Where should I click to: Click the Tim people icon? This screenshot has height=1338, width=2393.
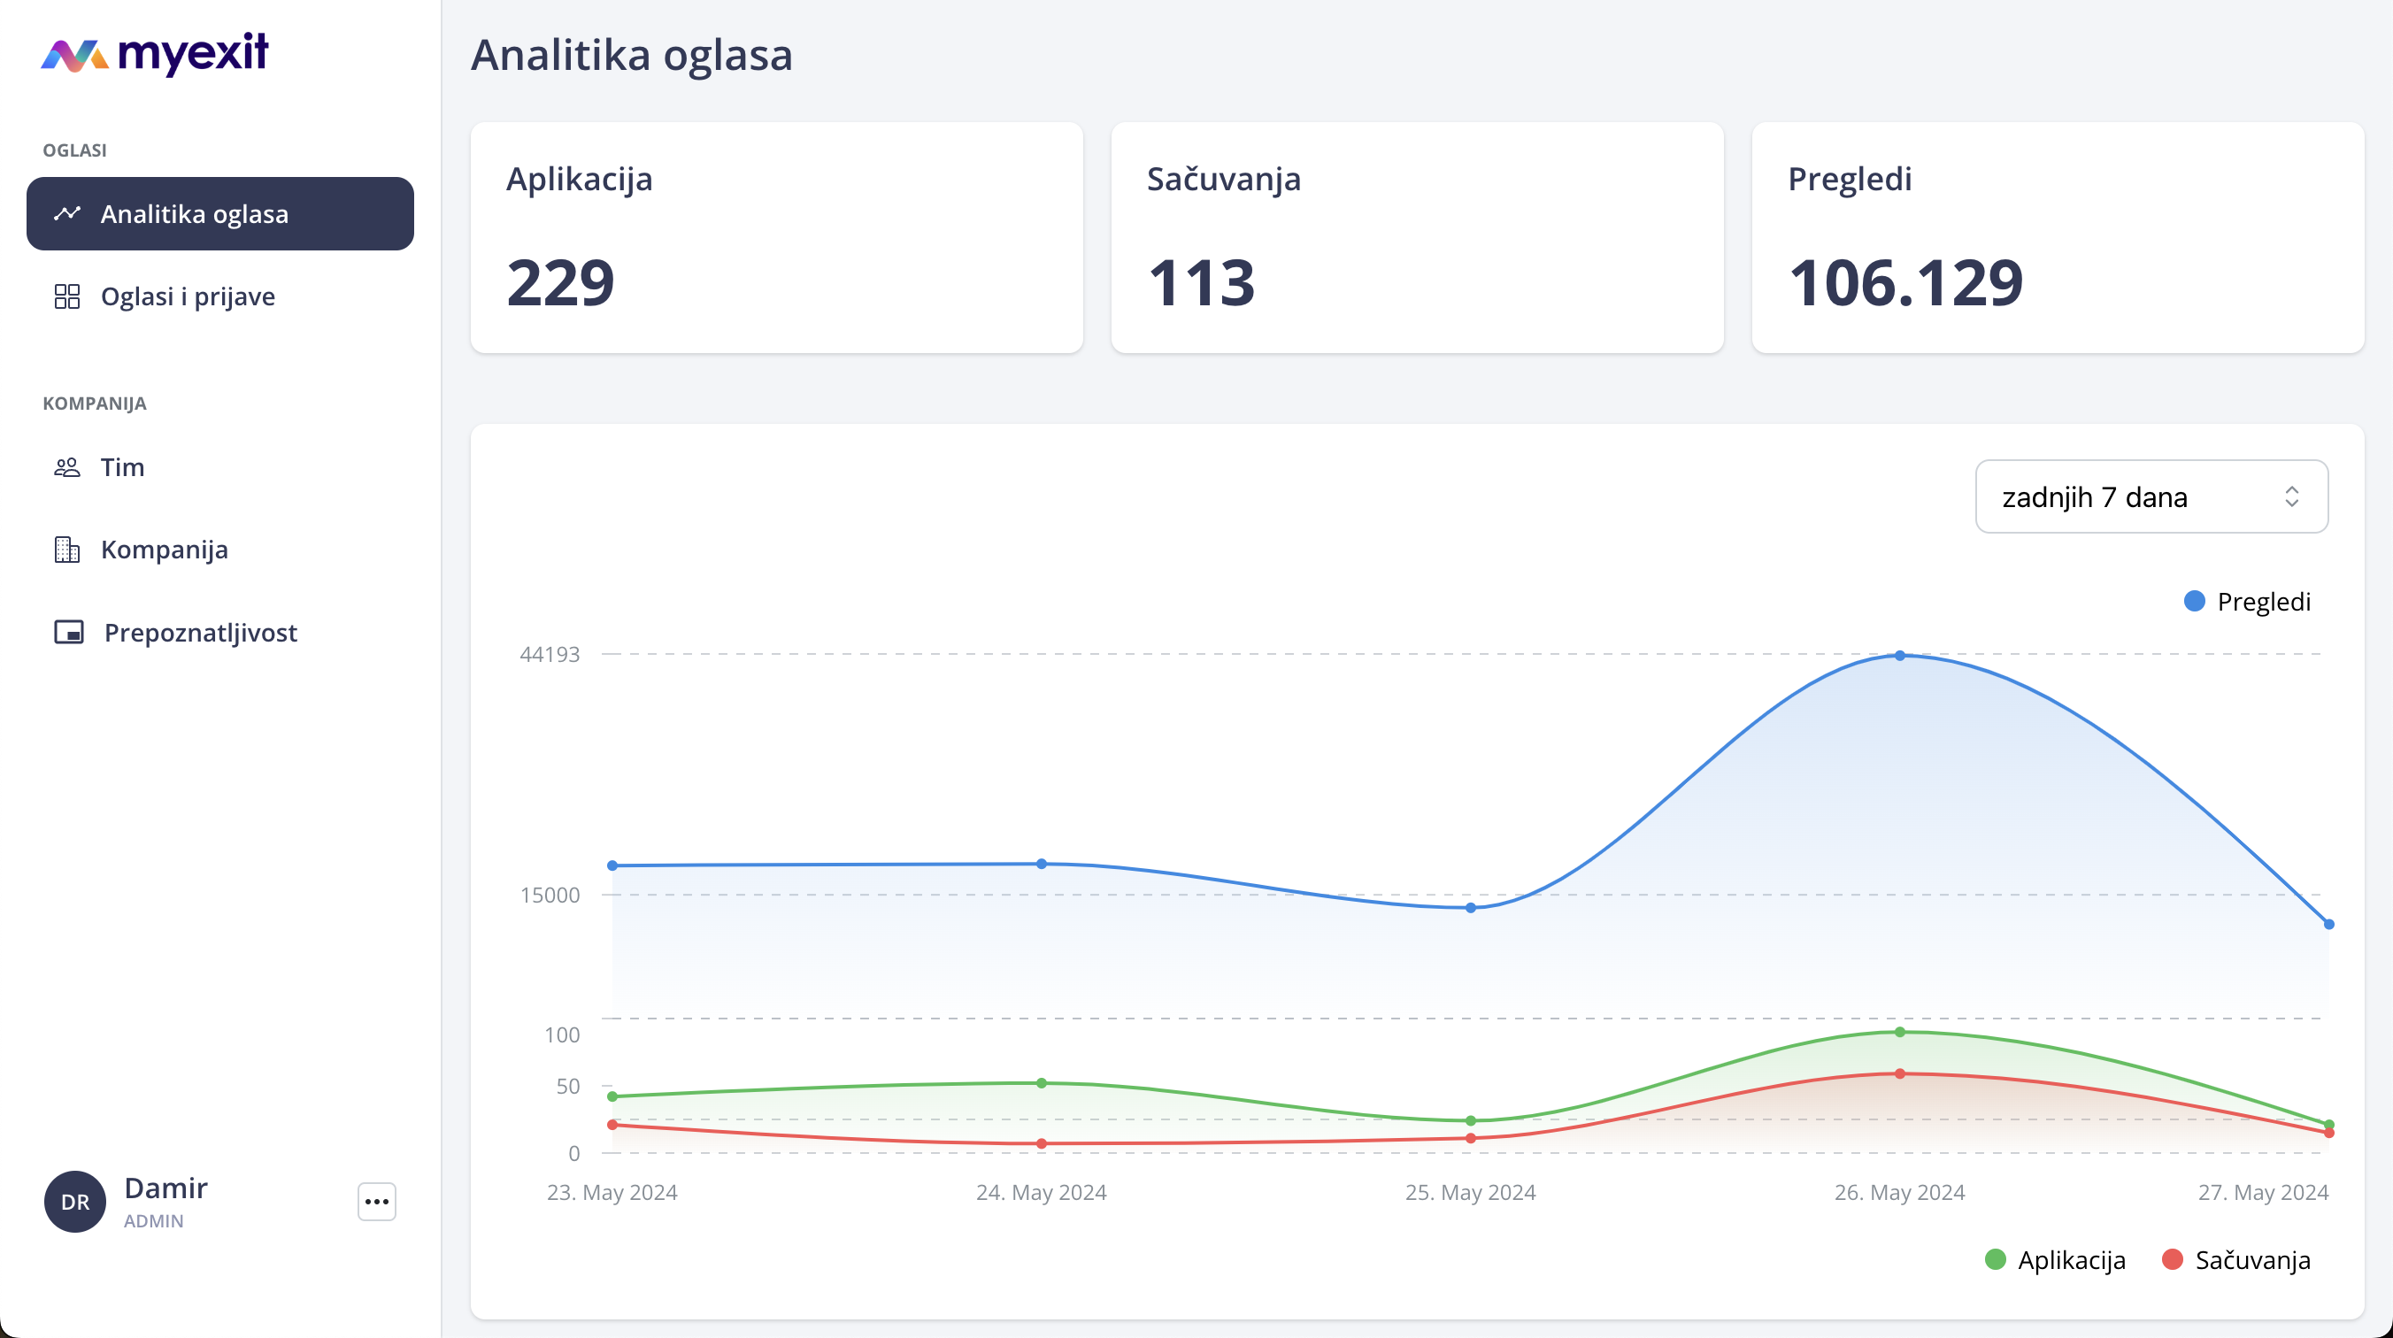[67, 466]
